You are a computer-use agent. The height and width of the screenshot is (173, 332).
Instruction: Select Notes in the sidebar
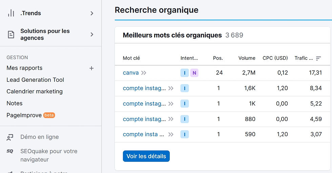coord(15,103)
